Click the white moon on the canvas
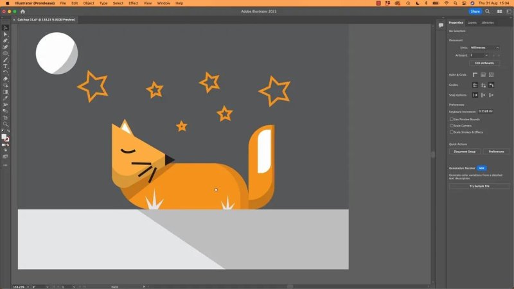Screen dimensions: 514x289 coord(57,53)
